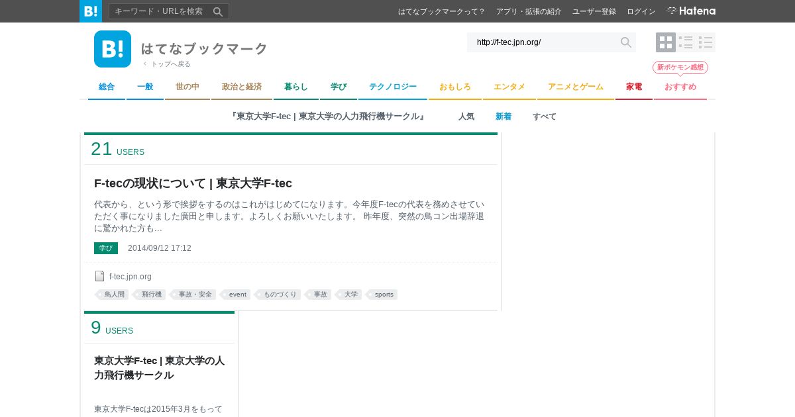Click ログイン link
This screenshot has width=795, height=417.
[641, 12]
